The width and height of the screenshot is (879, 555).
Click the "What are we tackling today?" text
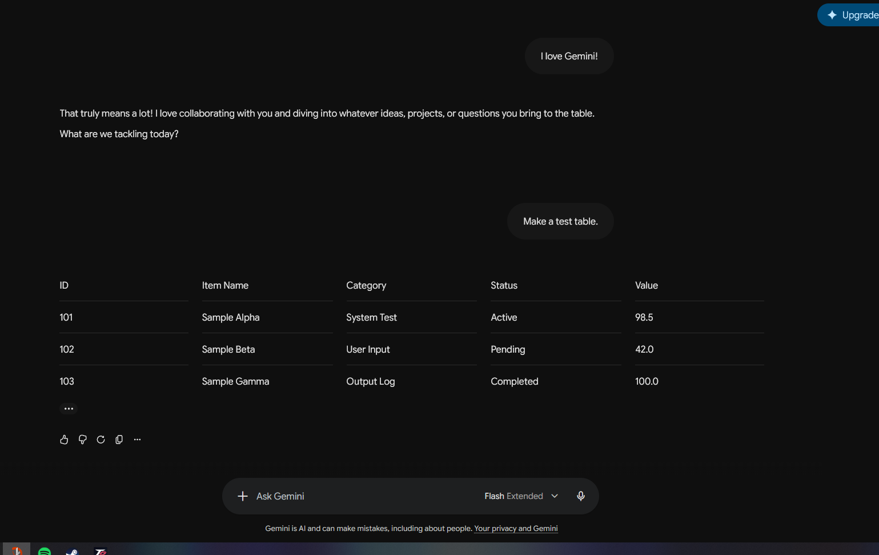pyautogui.click(x=119, y=134)
